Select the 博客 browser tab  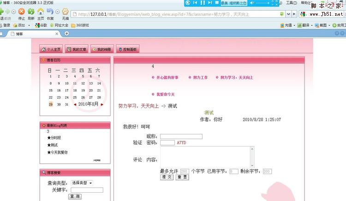click(33, 34)
